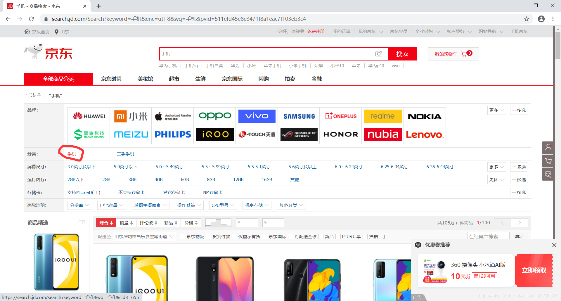The width and height of the screenshot is (561, 301).
Task: Select the OPPO brand logo
Action: coord(215,116)
